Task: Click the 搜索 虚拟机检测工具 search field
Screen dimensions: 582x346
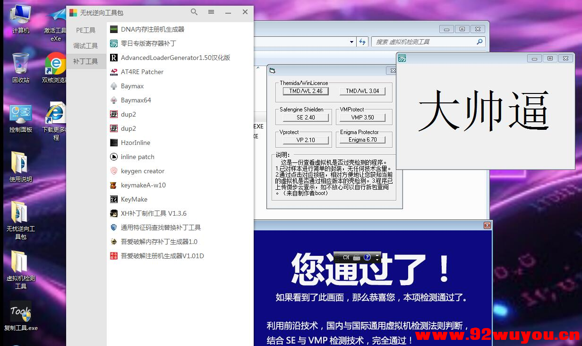Action: [x=420, y=42]
